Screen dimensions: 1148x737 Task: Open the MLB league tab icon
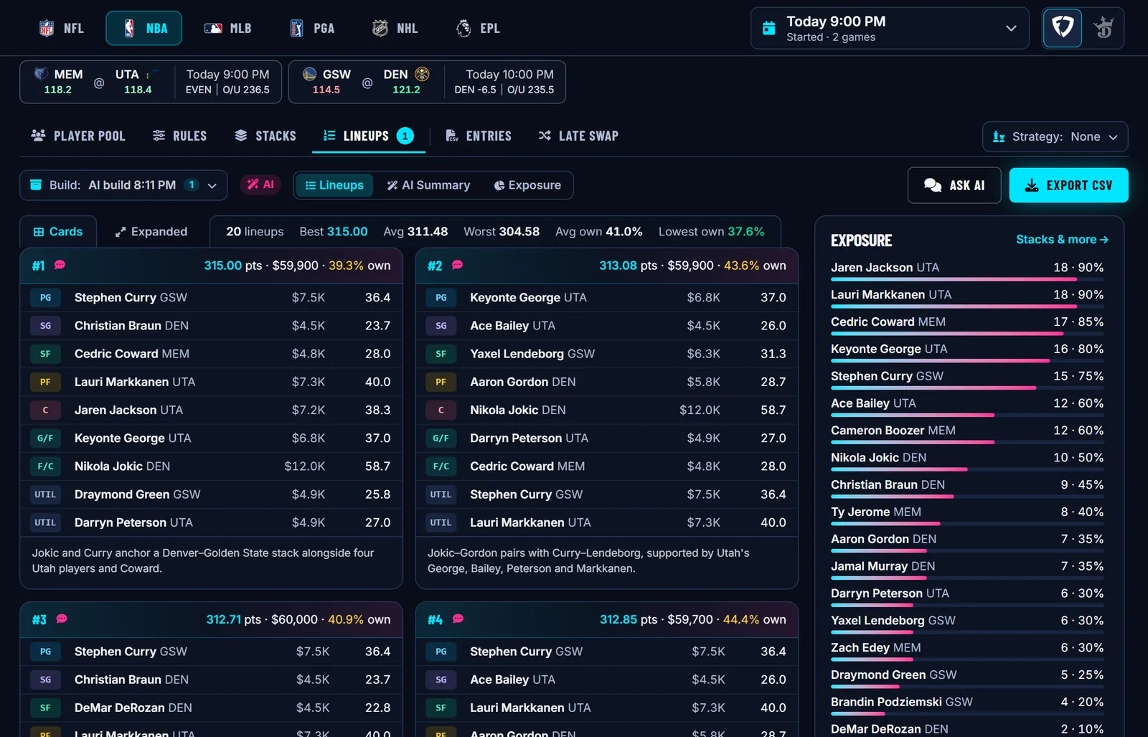point(213,29)
